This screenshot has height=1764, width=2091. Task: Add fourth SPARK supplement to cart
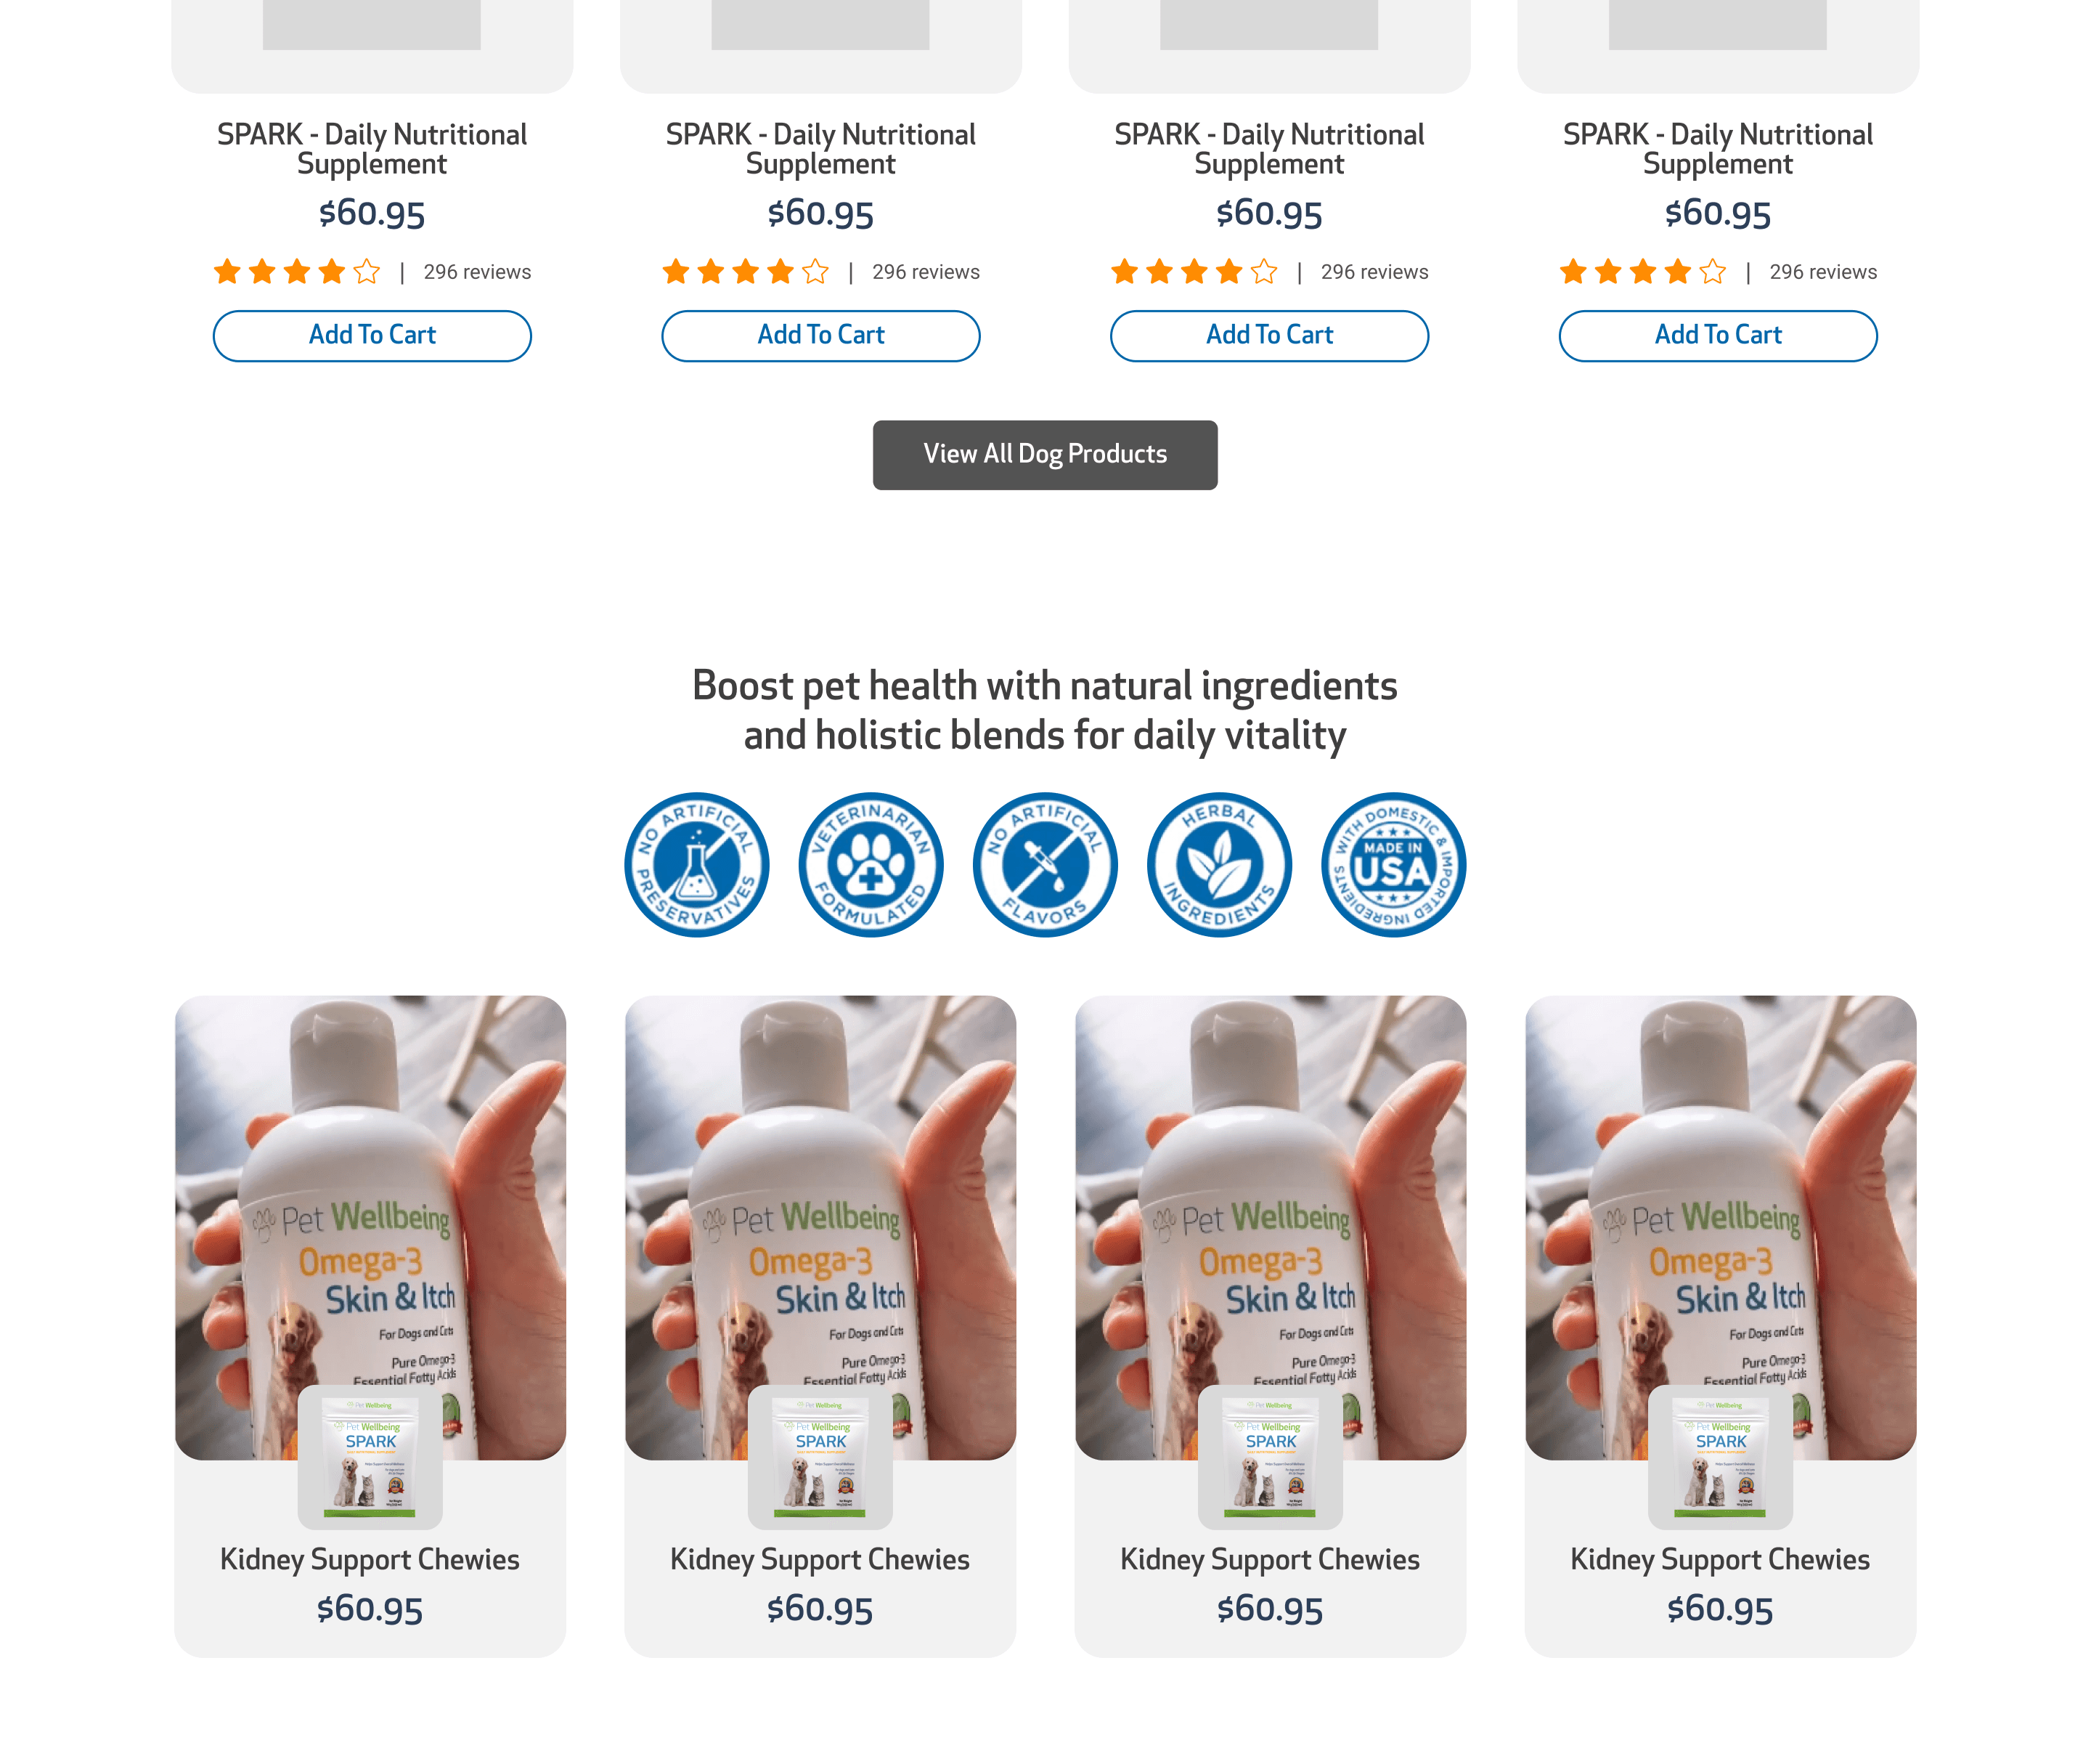[1719, 335]
